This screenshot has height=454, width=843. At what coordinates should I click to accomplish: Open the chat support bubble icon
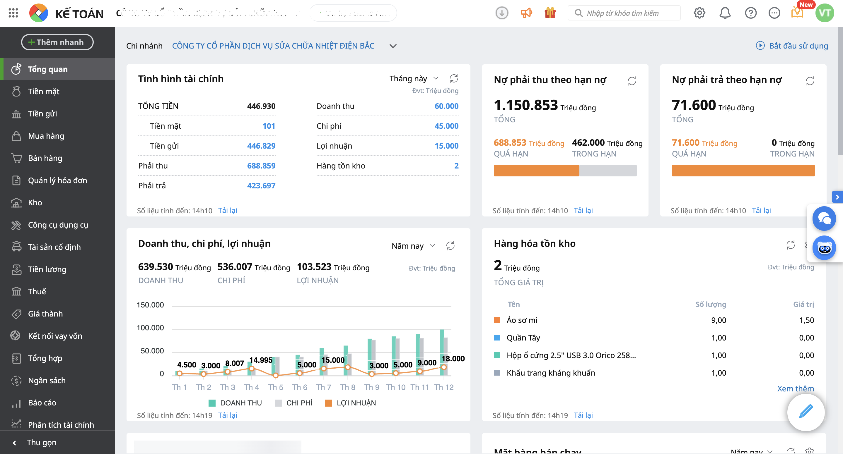[x=824, y=218]
